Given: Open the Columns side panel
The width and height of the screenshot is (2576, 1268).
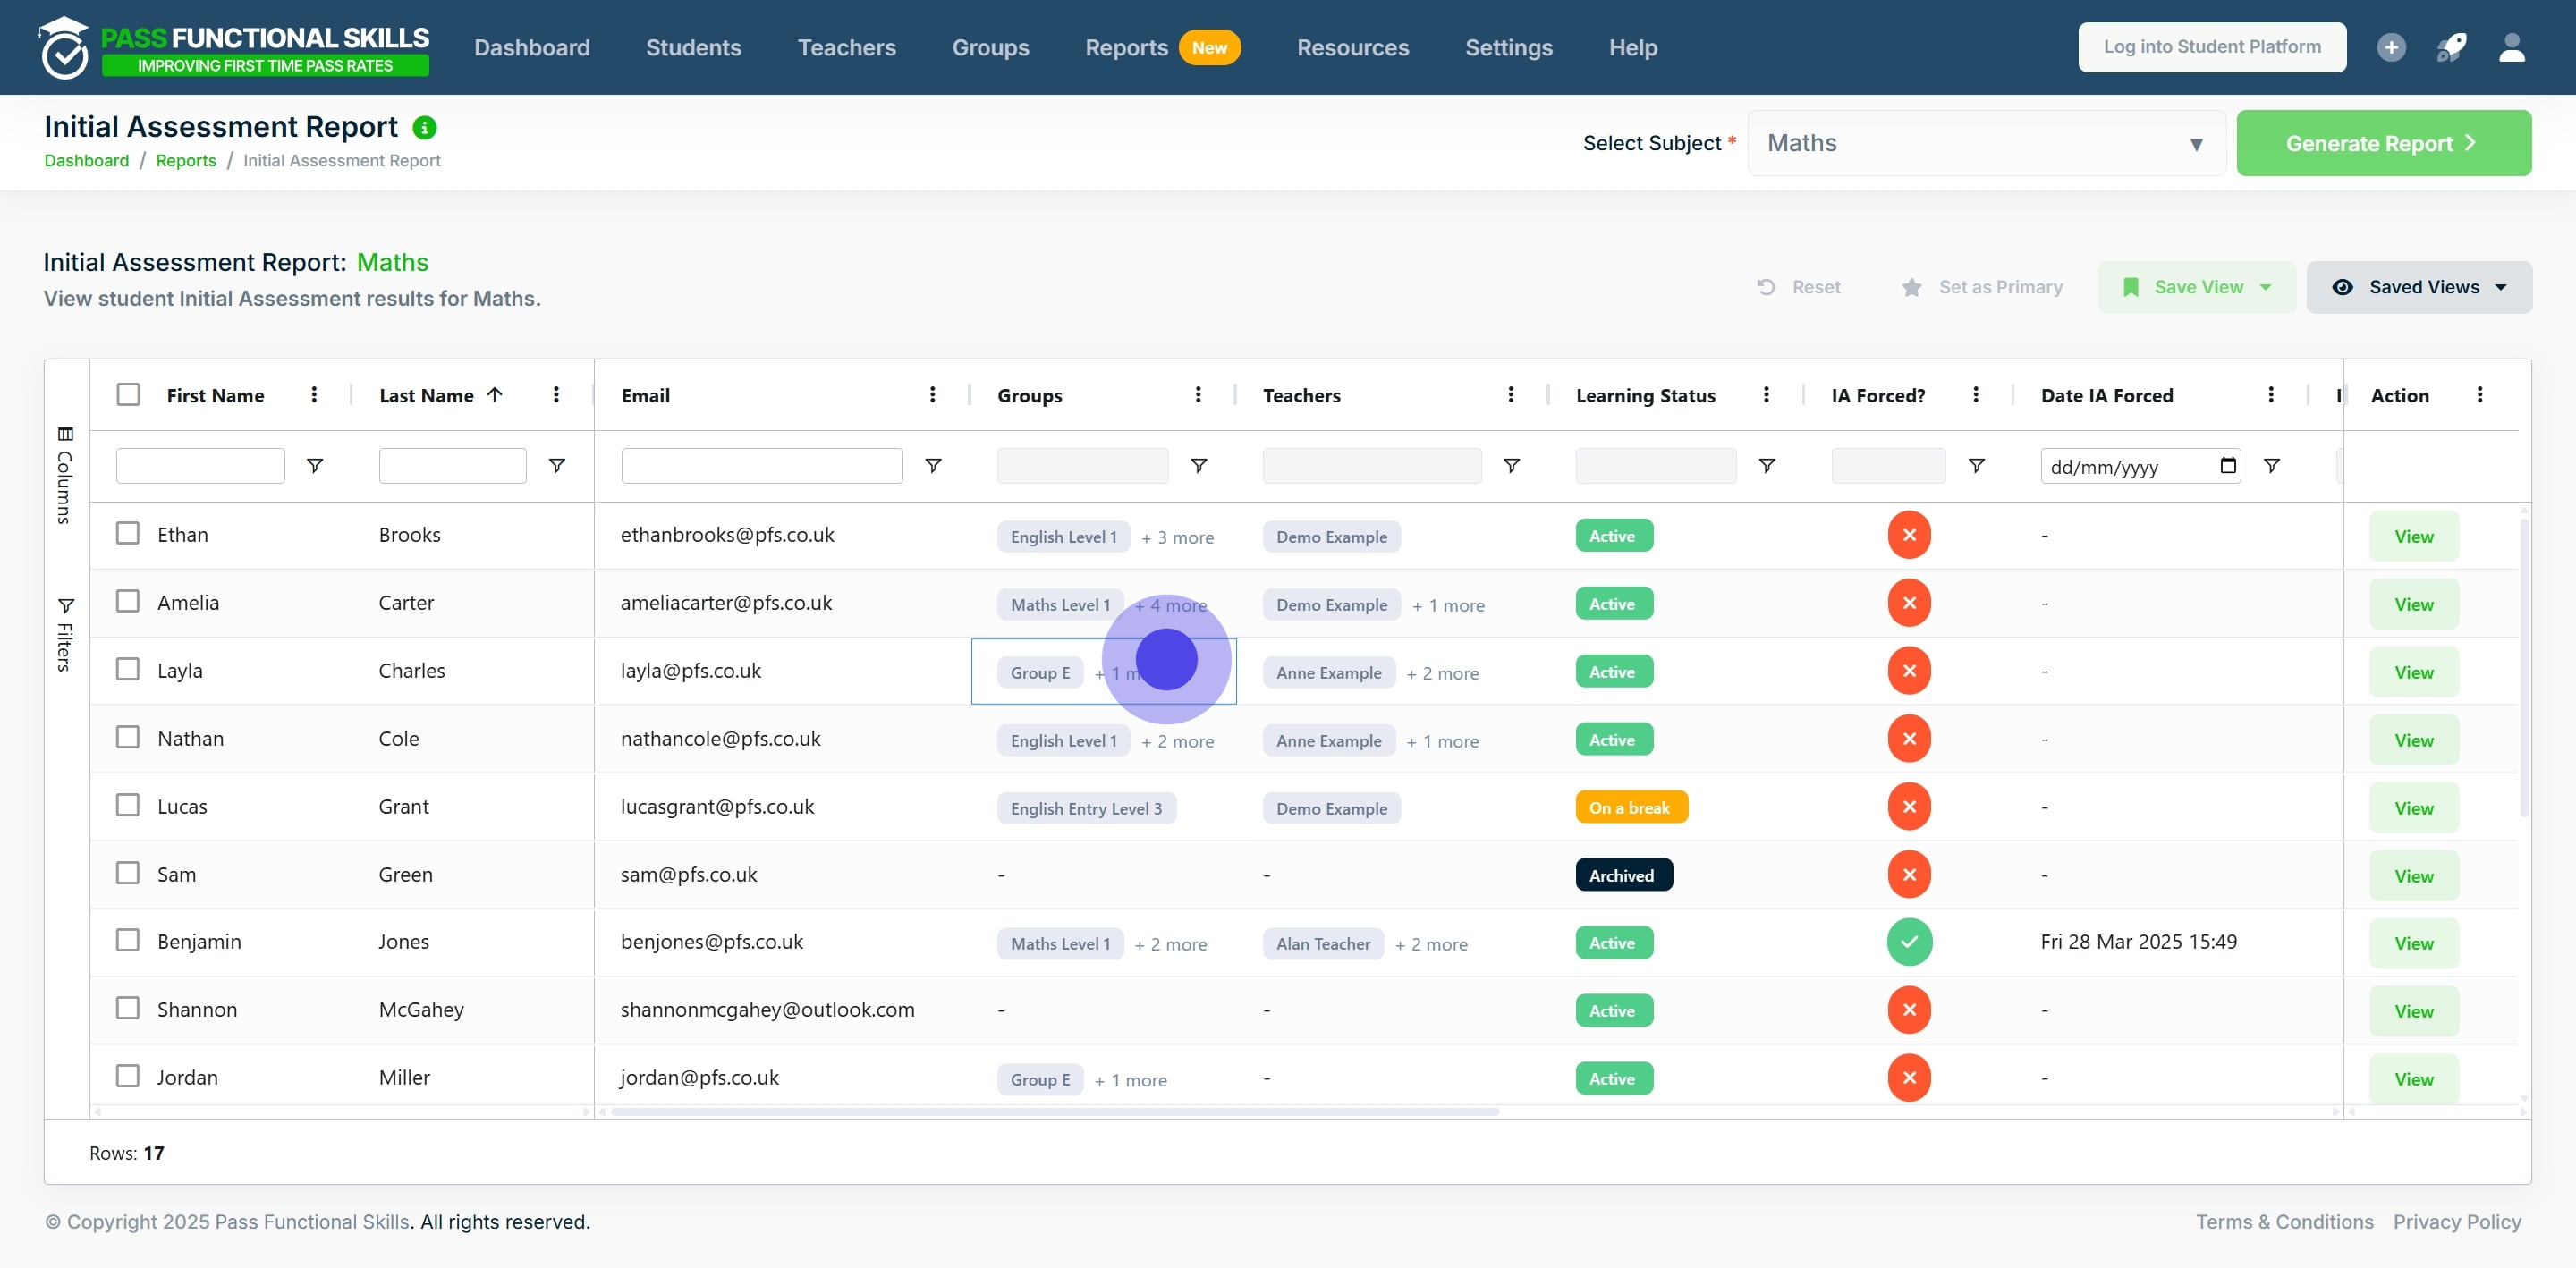Looking at the screenshot, I should tap(65, 476).
